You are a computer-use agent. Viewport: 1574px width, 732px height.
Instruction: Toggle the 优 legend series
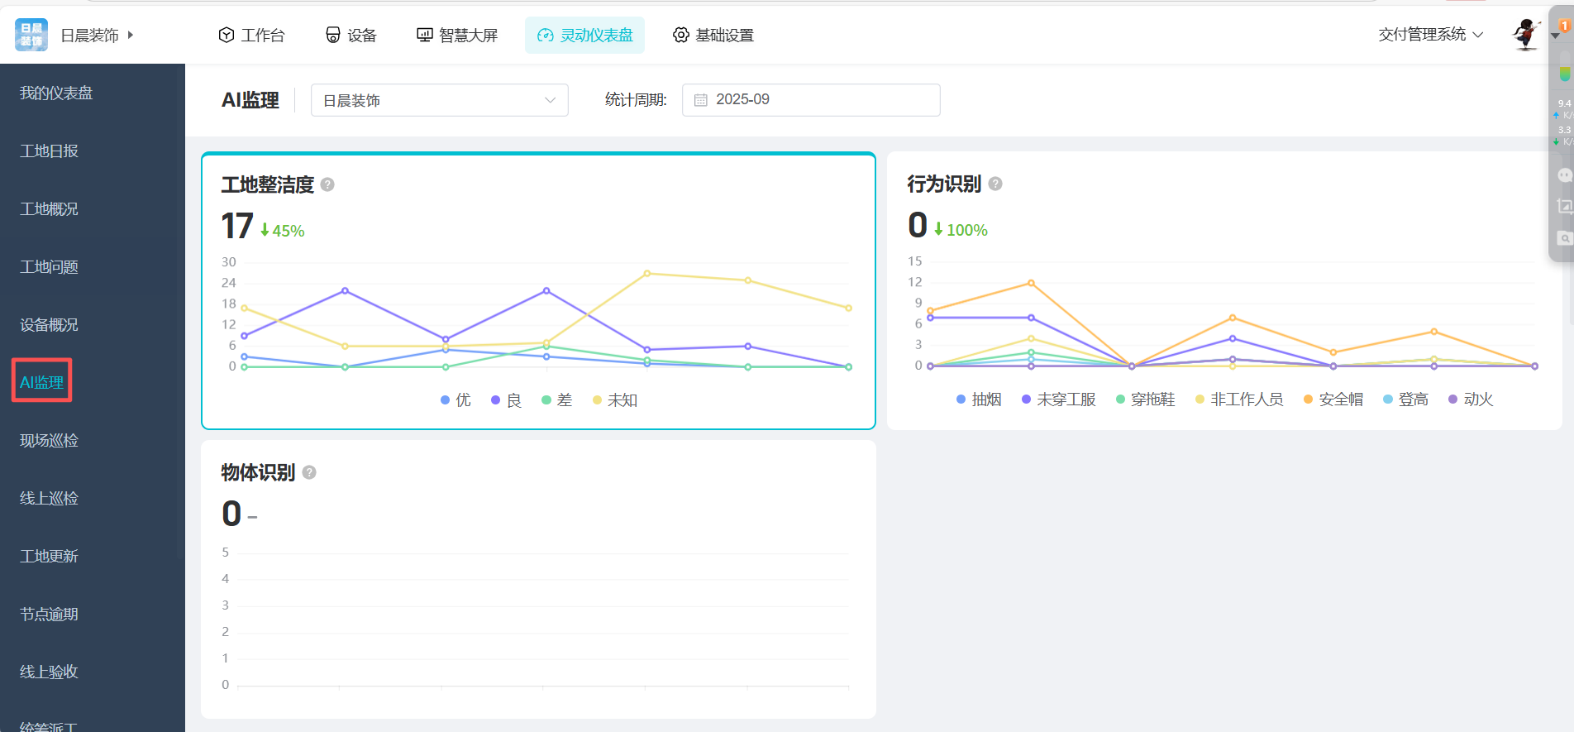(x=456, y=400)
